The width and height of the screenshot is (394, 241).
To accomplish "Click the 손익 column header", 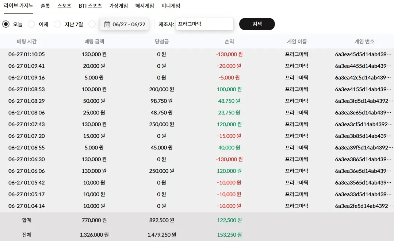I will tap(229, 41).
